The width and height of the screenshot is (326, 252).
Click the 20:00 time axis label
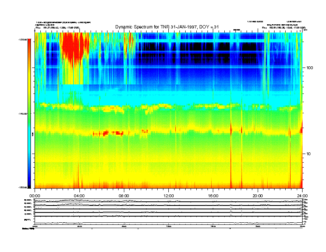(258, 196)
